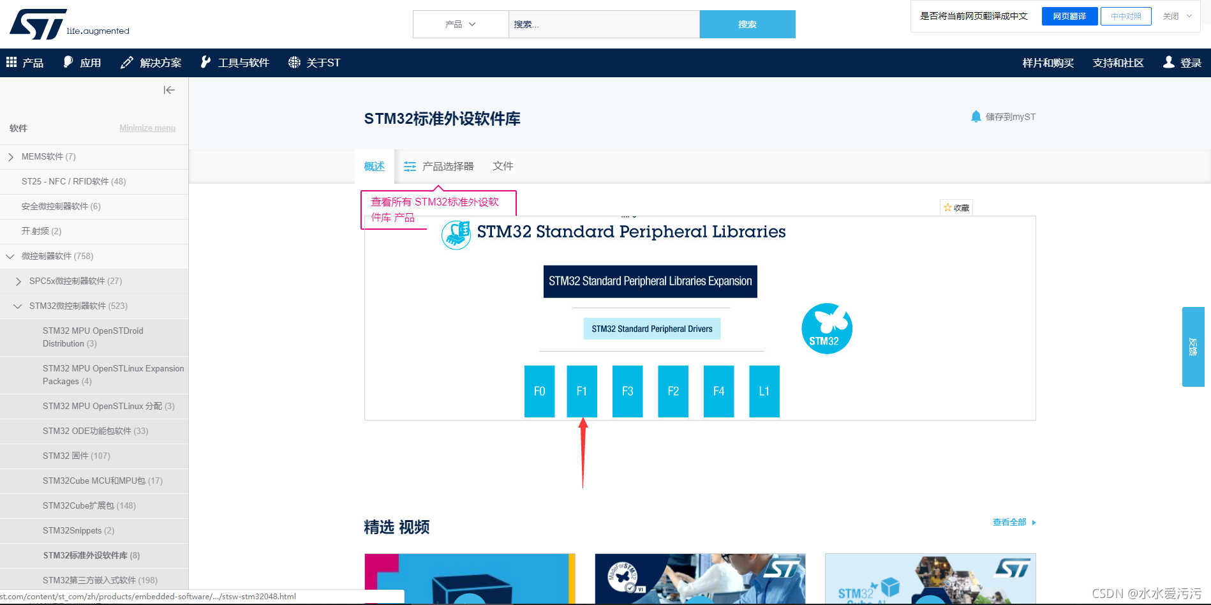
Task: Open the 产品 grid menu icon
Action: point(11,62)
